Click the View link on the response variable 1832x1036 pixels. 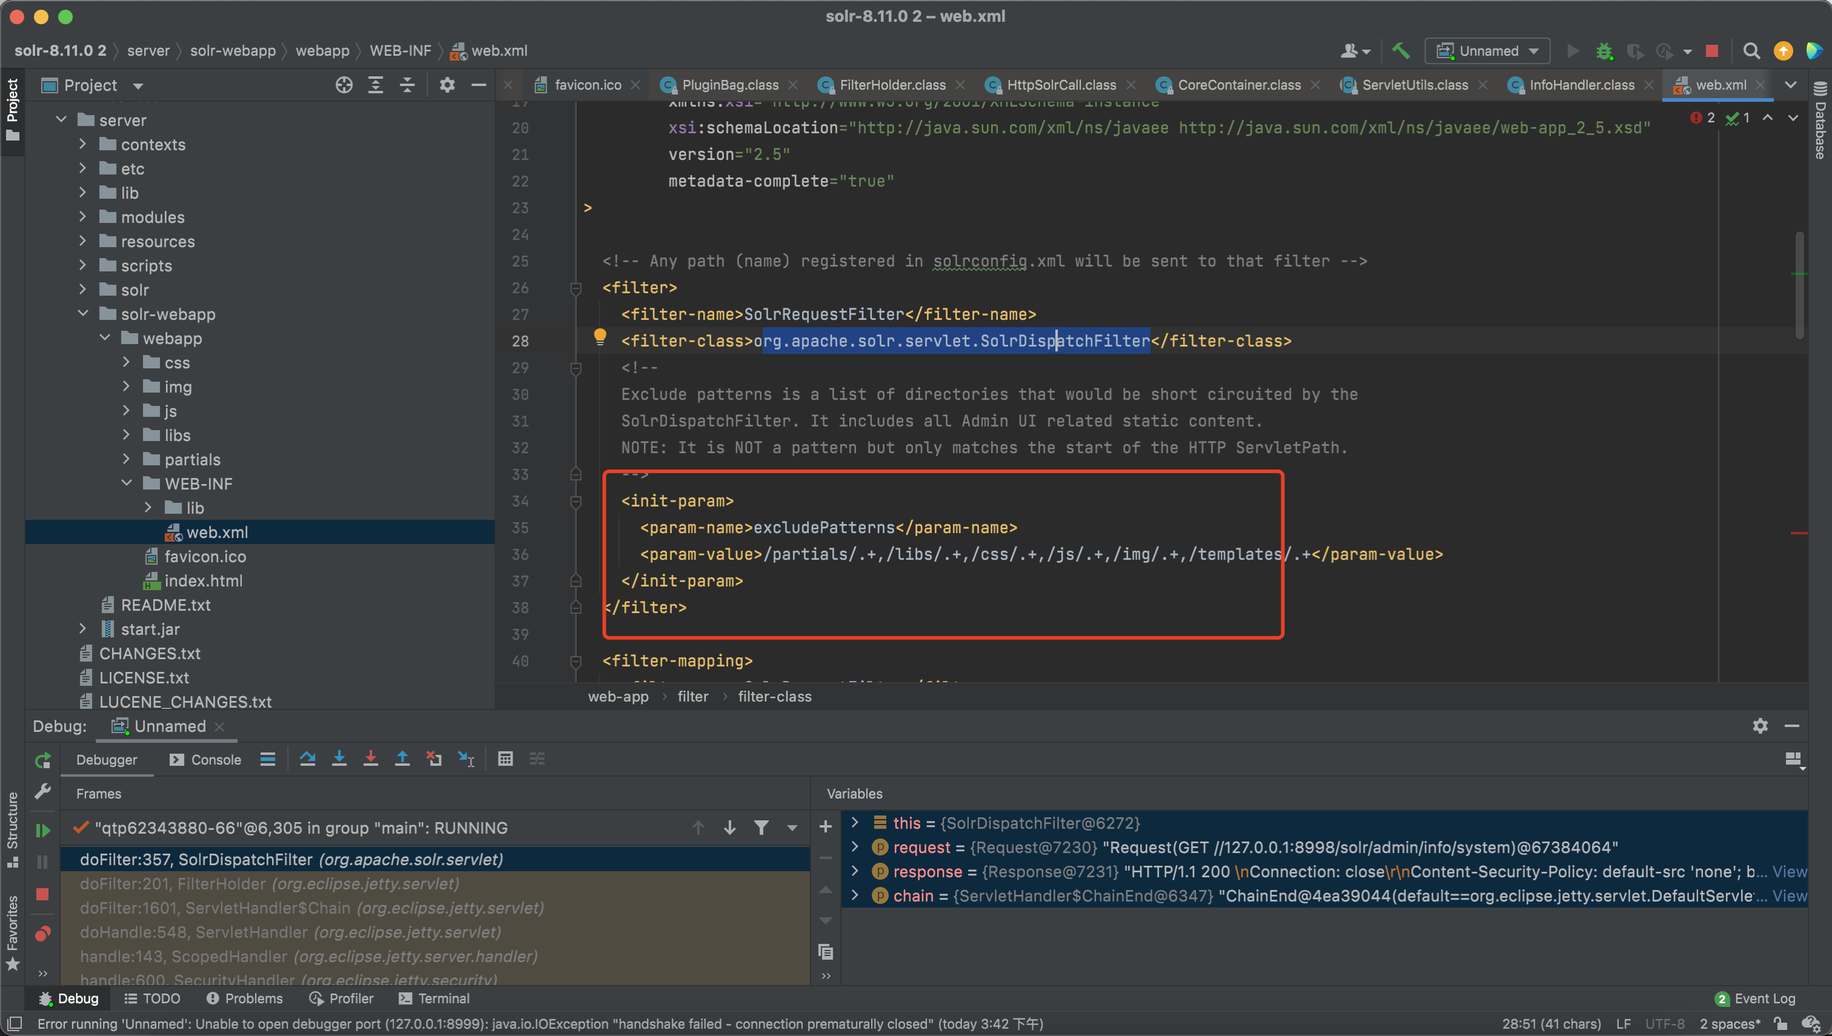[x=1788, y=872]
